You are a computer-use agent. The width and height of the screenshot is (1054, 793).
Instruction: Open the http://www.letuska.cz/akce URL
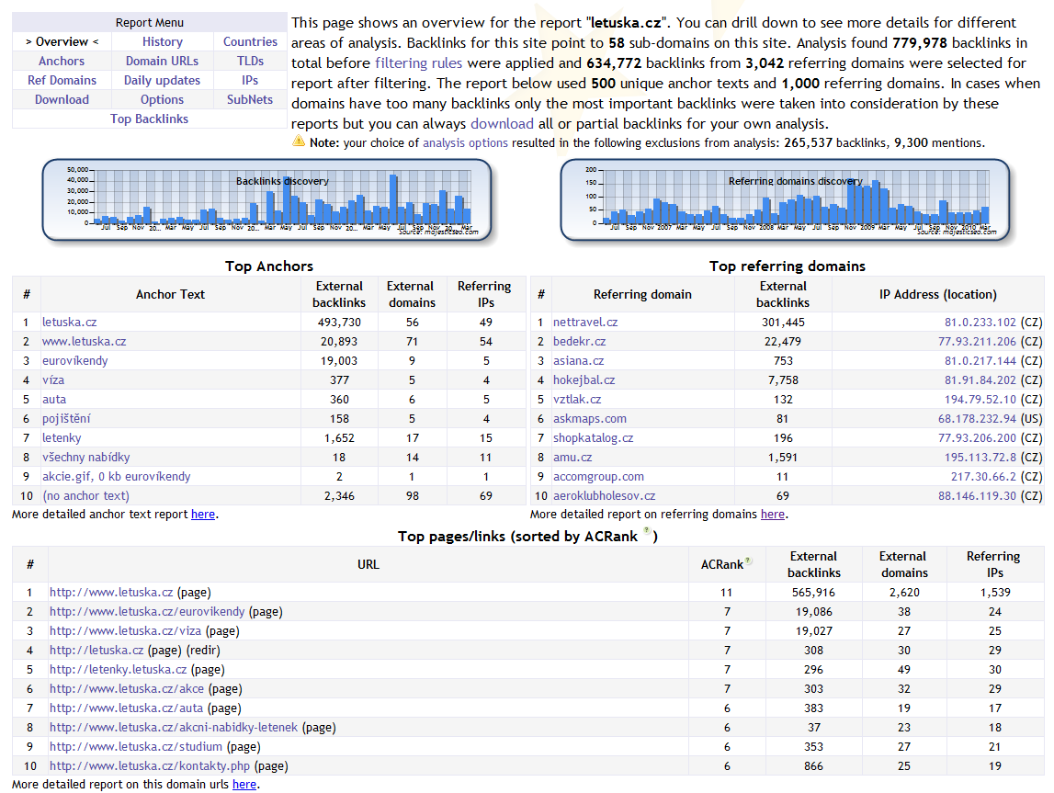point(127,689)
